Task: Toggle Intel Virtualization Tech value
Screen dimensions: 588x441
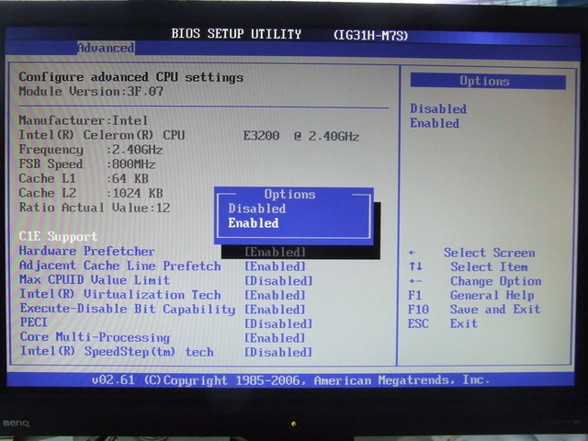Action: point(276,295)
